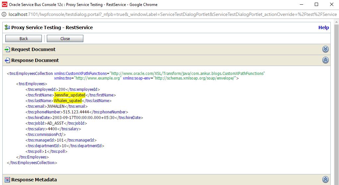Click the employeeId value 200 line
Screen dimensions: 339x185
pos(63,90)
